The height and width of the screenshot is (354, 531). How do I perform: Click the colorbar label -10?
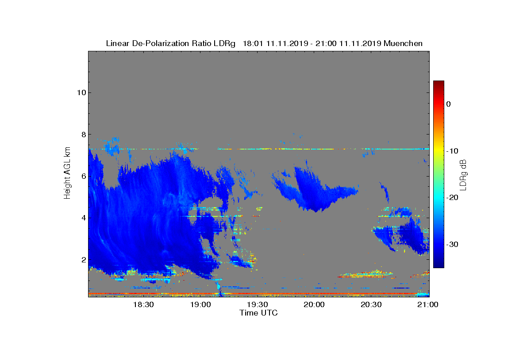point(452,151)
